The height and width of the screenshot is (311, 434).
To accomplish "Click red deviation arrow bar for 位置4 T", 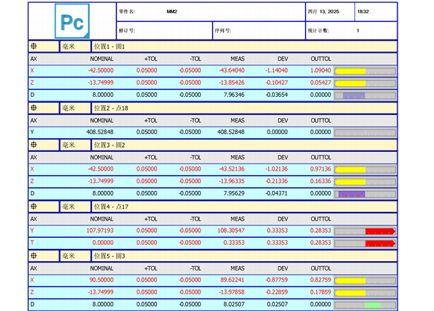I will coord(380,244).
